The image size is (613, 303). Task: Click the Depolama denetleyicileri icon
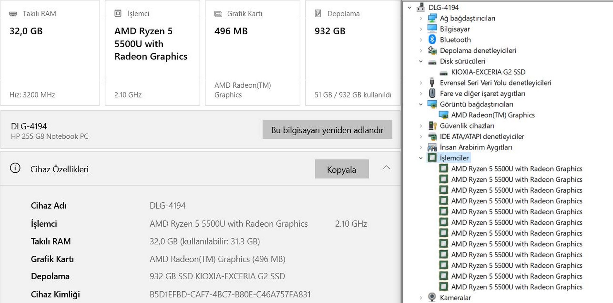click(x=432, y=50)
